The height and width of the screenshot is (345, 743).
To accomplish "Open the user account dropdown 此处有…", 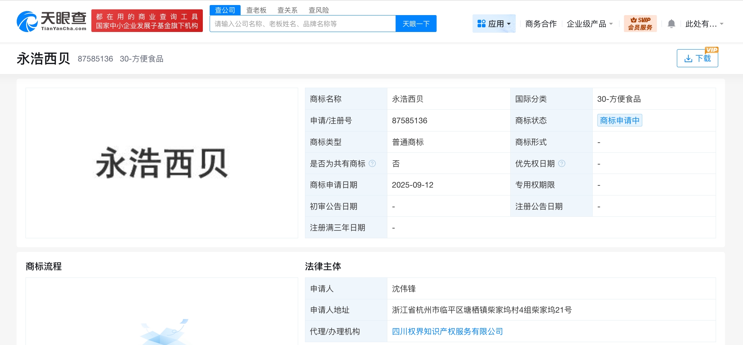I will [x=704, y=24].
